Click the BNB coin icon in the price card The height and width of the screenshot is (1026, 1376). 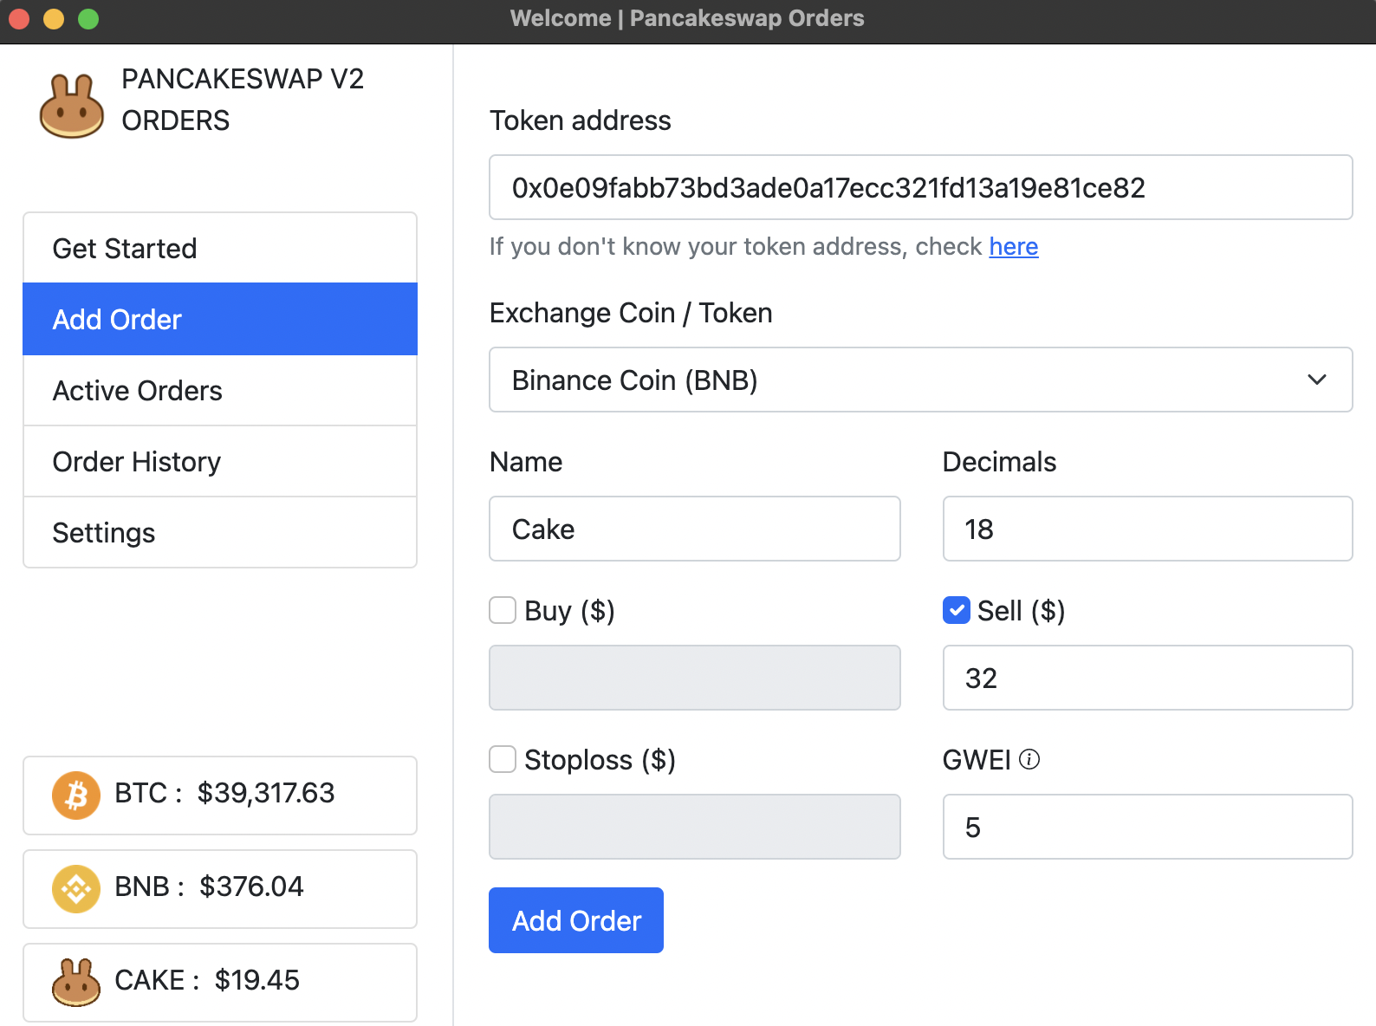point(76,888)
